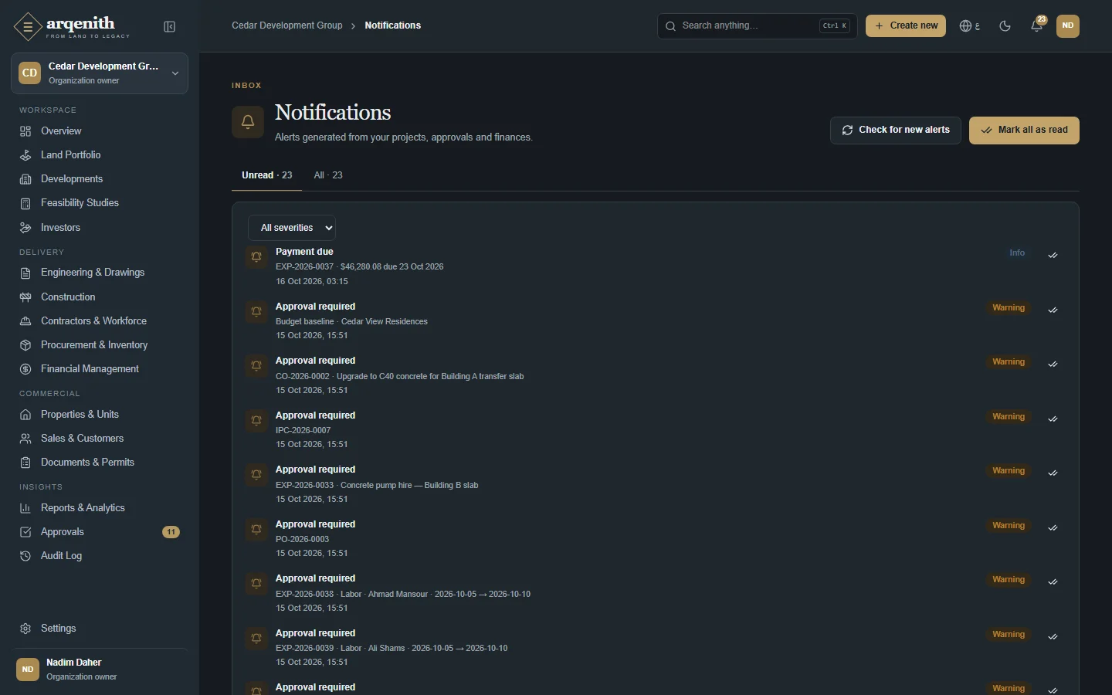Open Land Portfolio in the sidebar
The width and height of the screenshot is (1112, 695).
coord(100,155)
